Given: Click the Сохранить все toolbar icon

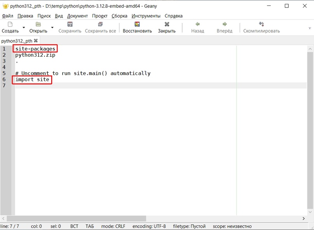Looking at the screenshot, I should 100,24.
